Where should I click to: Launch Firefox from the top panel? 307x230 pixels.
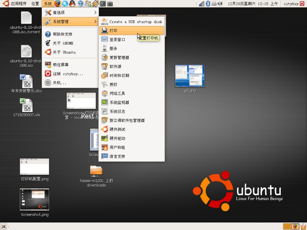pyautogui.click(x=58, y=3)
